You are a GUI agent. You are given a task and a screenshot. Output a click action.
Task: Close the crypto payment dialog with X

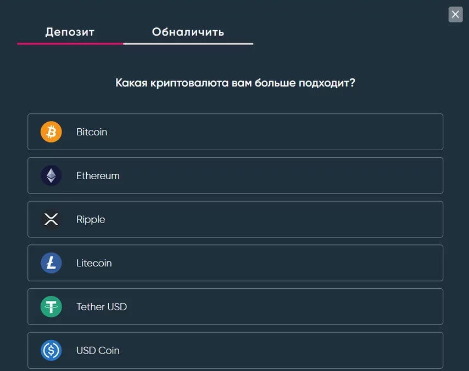[x=455, y=14]
